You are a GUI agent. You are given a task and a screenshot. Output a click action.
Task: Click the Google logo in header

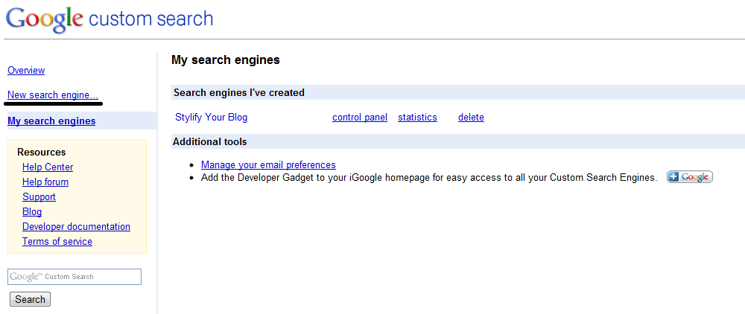44,19
